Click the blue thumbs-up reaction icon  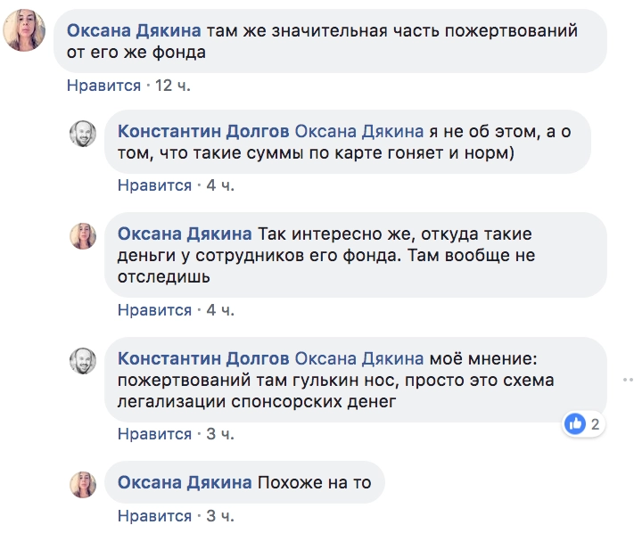pyautogui.click(x=574, y=424)
